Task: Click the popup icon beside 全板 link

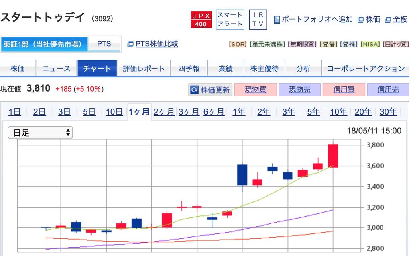Action: pyautogui.click(x=388, y=20)
